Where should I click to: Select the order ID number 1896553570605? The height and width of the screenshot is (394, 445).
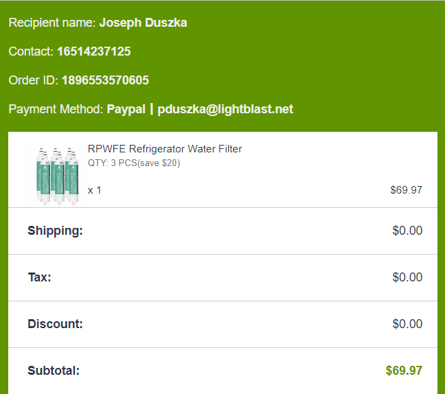point(105,80)
